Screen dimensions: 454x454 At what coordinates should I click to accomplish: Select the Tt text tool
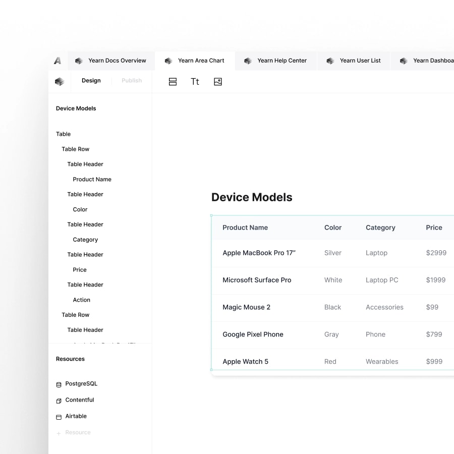195,82
